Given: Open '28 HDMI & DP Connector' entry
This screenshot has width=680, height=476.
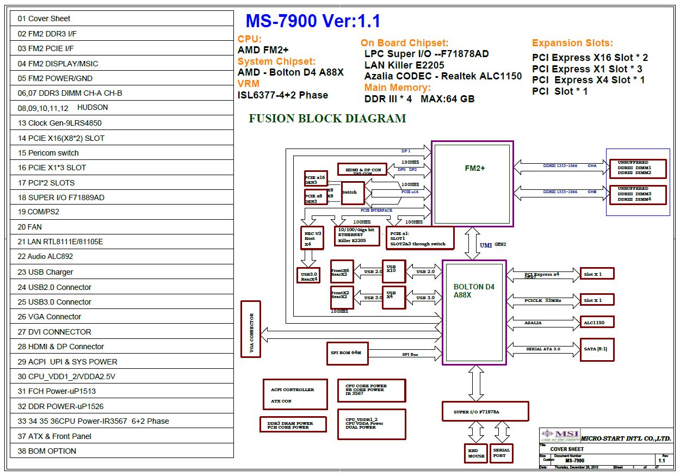Looking at the screenshot, I should pos(122,347).
